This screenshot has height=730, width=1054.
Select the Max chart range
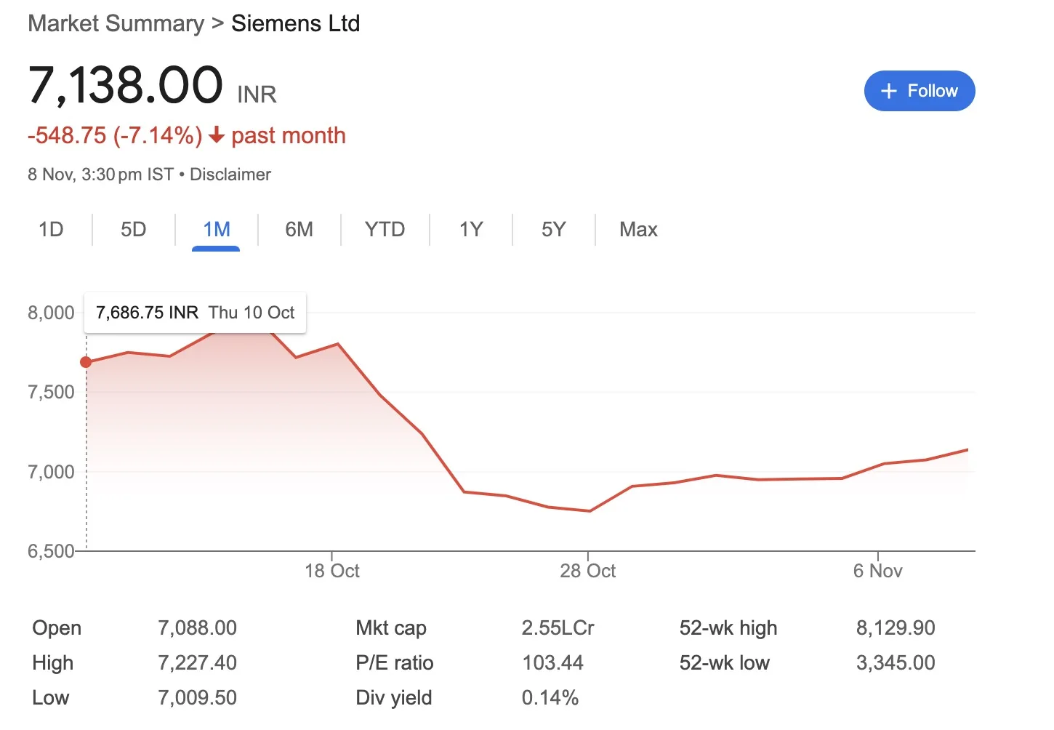(x=637, y=229)
